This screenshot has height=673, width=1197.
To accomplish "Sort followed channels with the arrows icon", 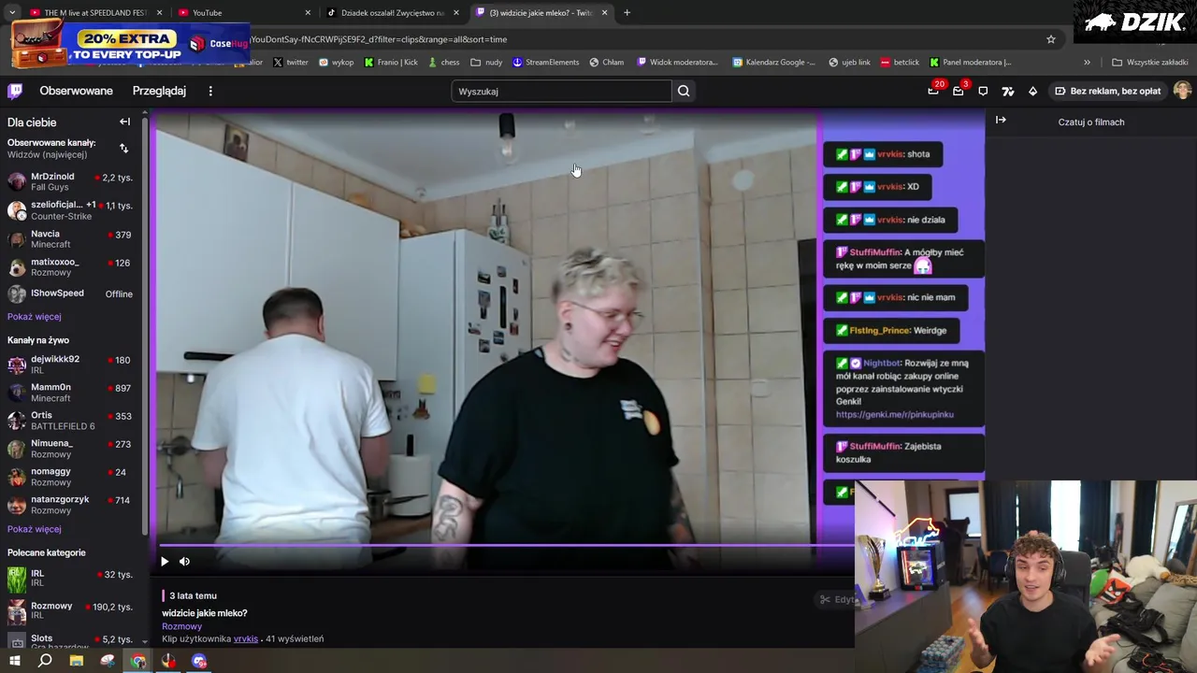I will (x=123, y=148).
